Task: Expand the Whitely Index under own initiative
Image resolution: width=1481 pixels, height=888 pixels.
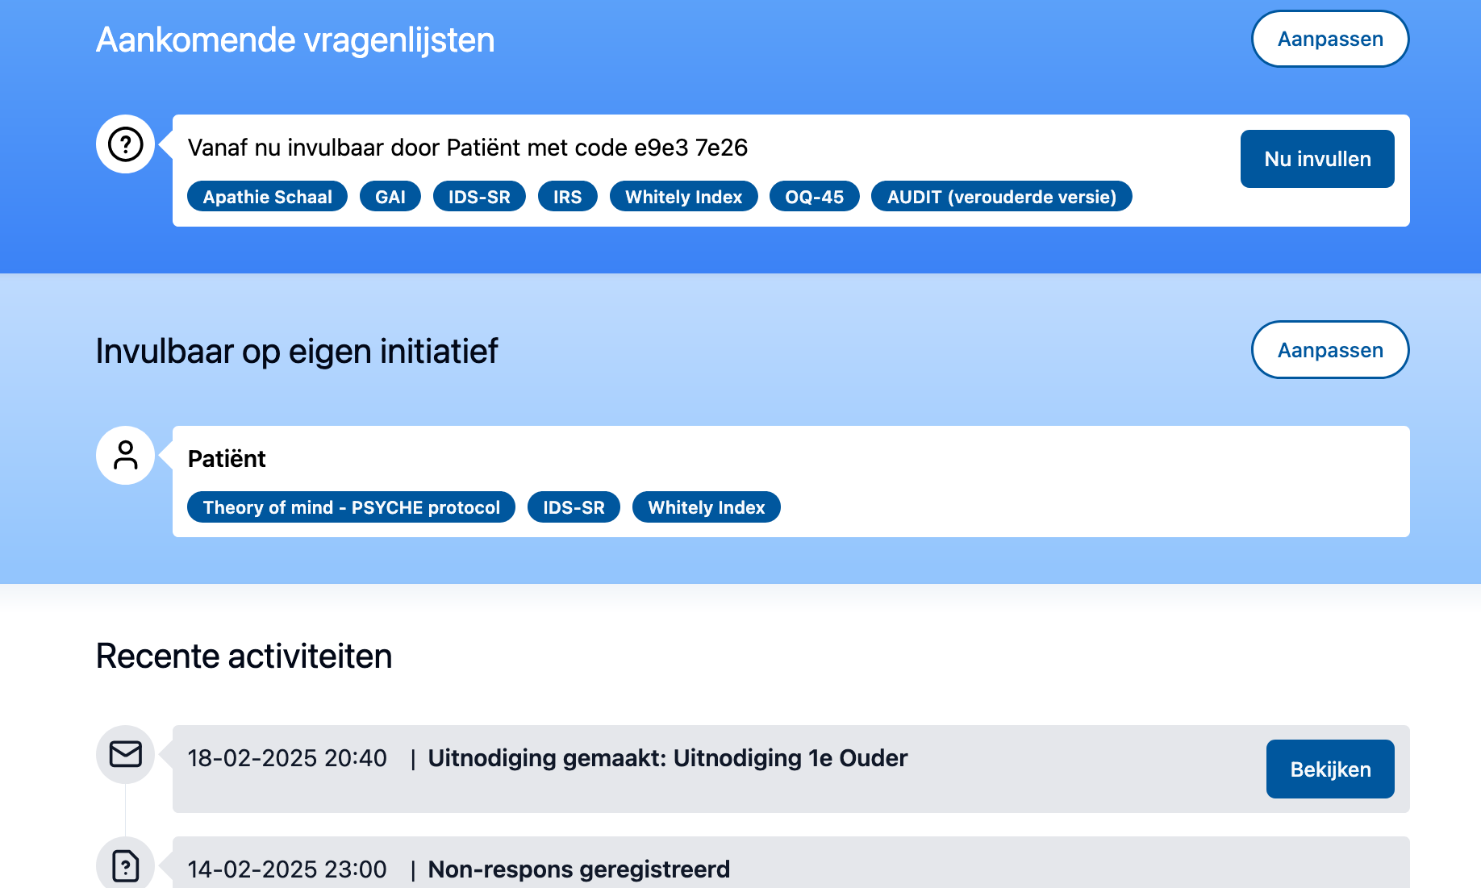Action: tap(706, 507)
